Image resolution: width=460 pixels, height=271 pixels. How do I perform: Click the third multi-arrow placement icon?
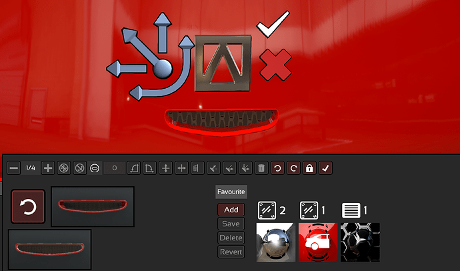click(x=245, y=168)
